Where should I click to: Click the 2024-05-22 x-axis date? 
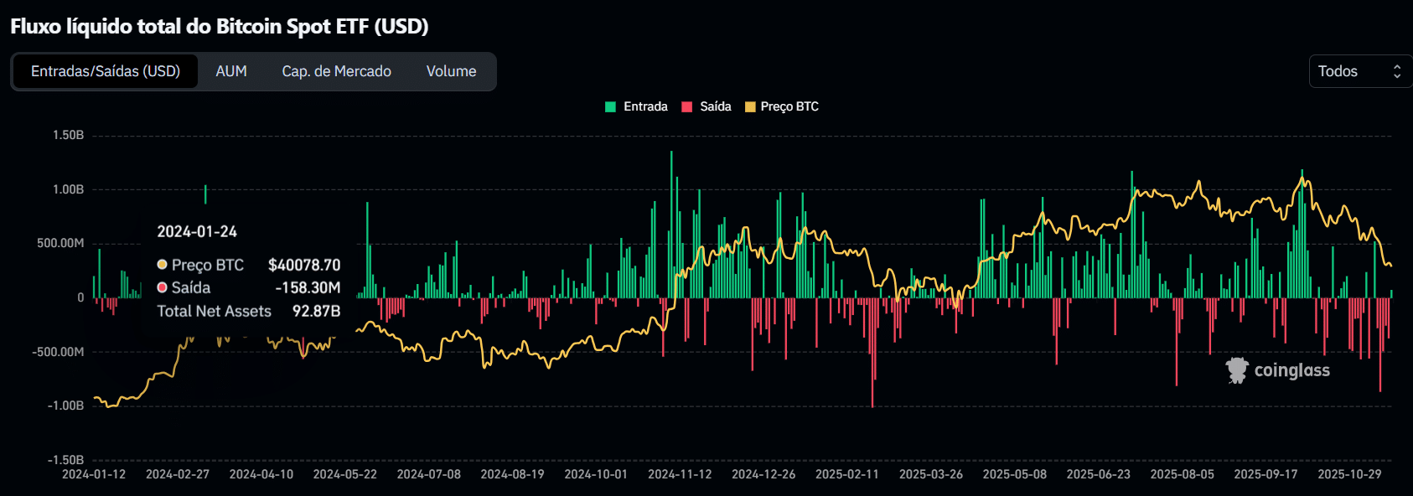pyautogui.click(x=345, y=474)
